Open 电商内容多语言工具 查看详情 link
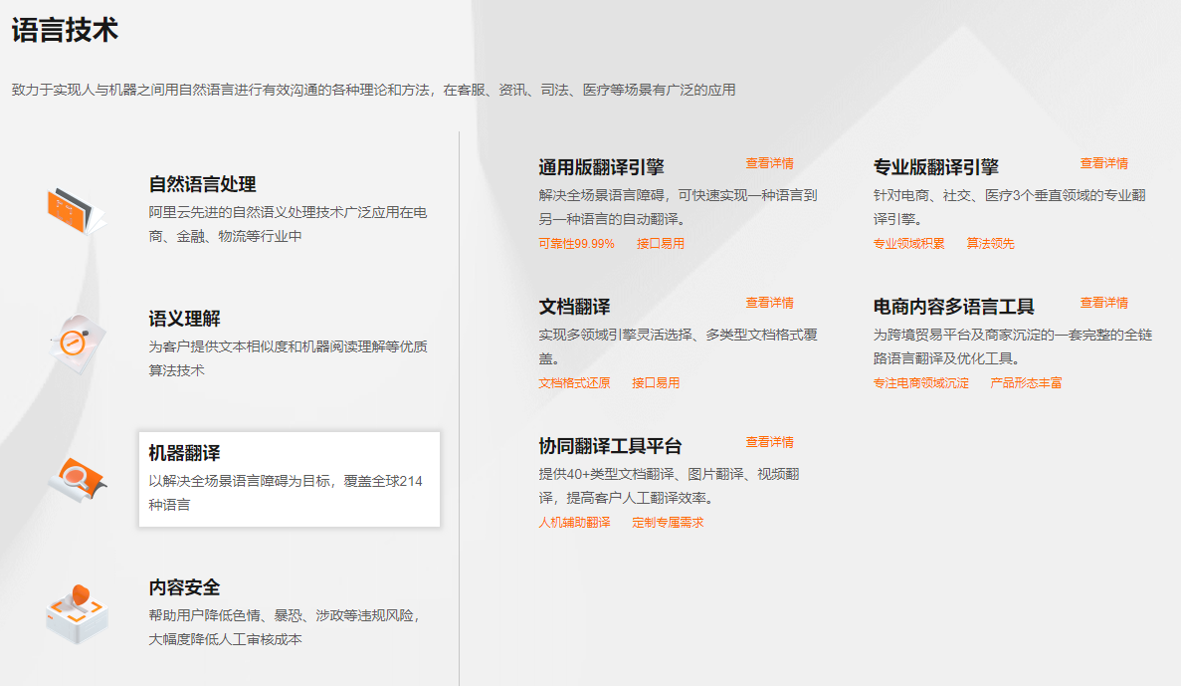 tap(1104, 303)
